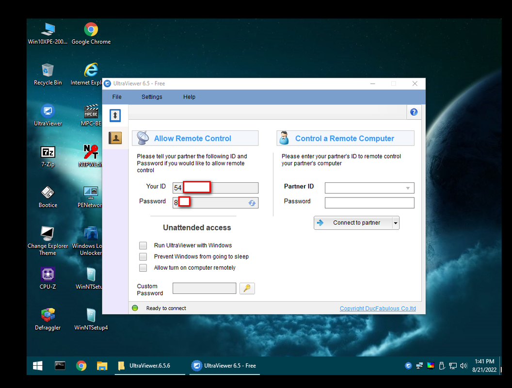Select the 7-Zip desktop icon

48,156
